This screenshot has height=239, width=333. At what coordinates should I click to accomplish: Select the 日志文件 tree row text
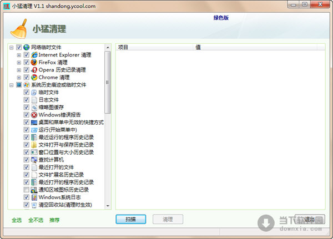49,100
